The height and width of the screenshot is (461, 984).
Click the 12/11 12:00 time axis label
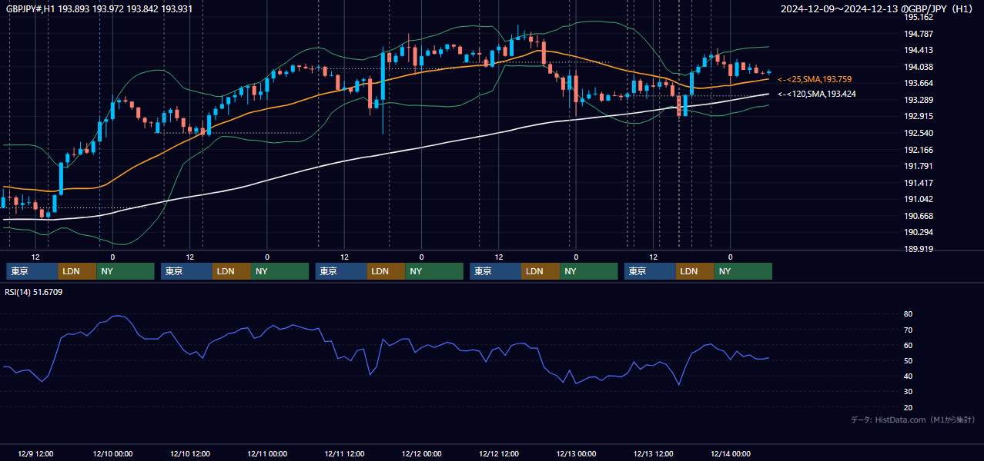(x=344, y=453)
